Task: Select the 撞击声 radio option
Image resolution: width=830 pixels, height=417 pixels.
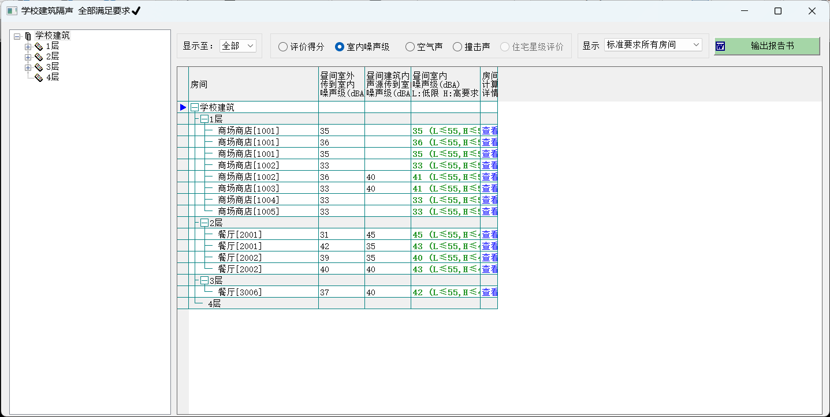Action: [457, 47]
